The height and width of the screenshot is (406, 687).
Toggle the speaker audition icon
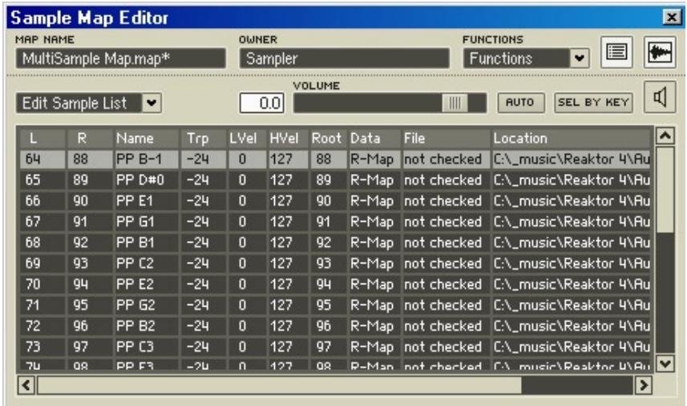(x=660, y=97)
